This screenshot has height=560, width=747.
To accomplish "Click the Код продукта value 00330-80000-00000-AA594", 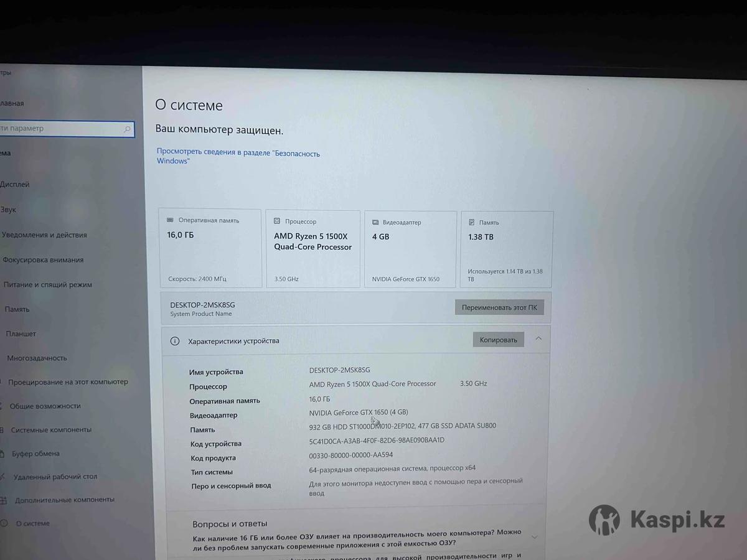I will click(x=351, y=455).
